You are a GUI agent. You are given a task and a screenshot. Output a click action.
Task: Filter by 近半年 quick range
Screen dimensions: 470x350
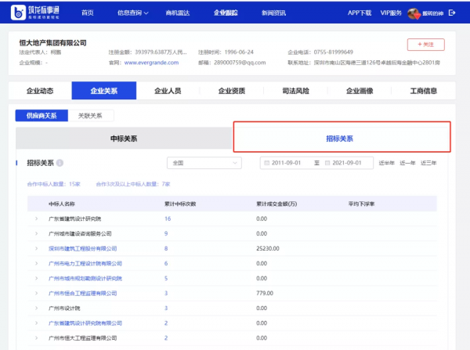tap(387, 163)
